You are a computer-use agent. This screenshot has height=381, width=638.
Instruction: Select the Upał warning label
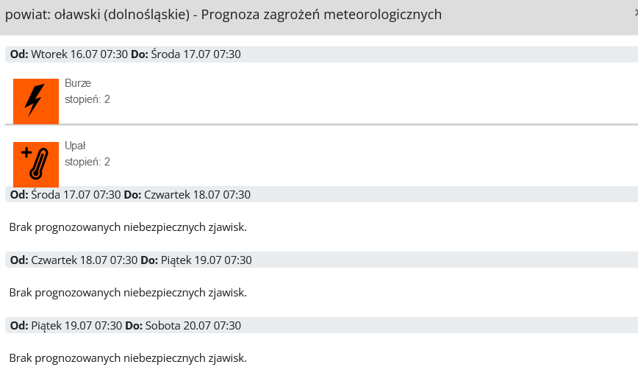point(75,146)
